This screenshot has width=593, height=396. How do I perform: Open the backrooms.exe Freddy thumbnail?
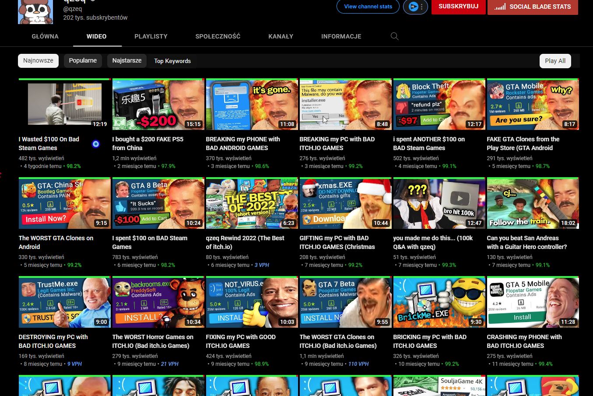click(x=158, y=302)
